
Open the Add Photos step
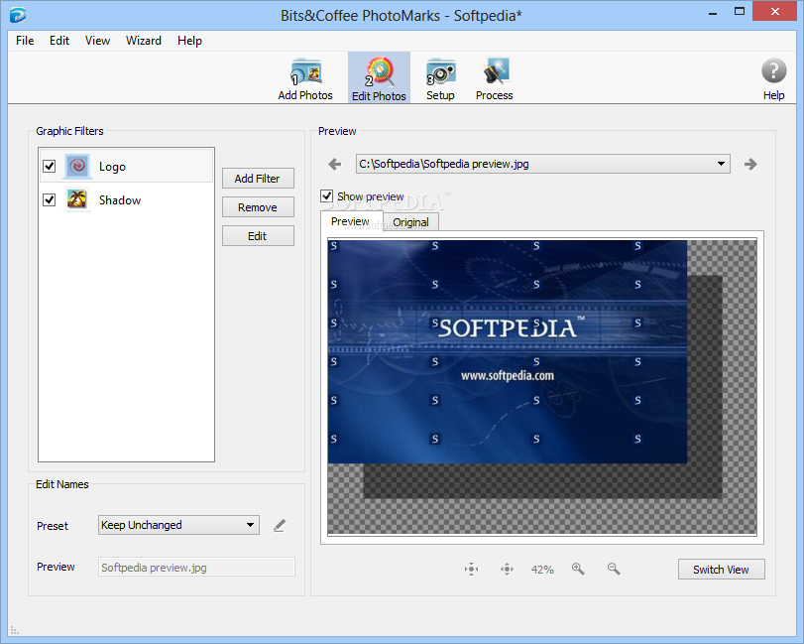coord(305,79)
